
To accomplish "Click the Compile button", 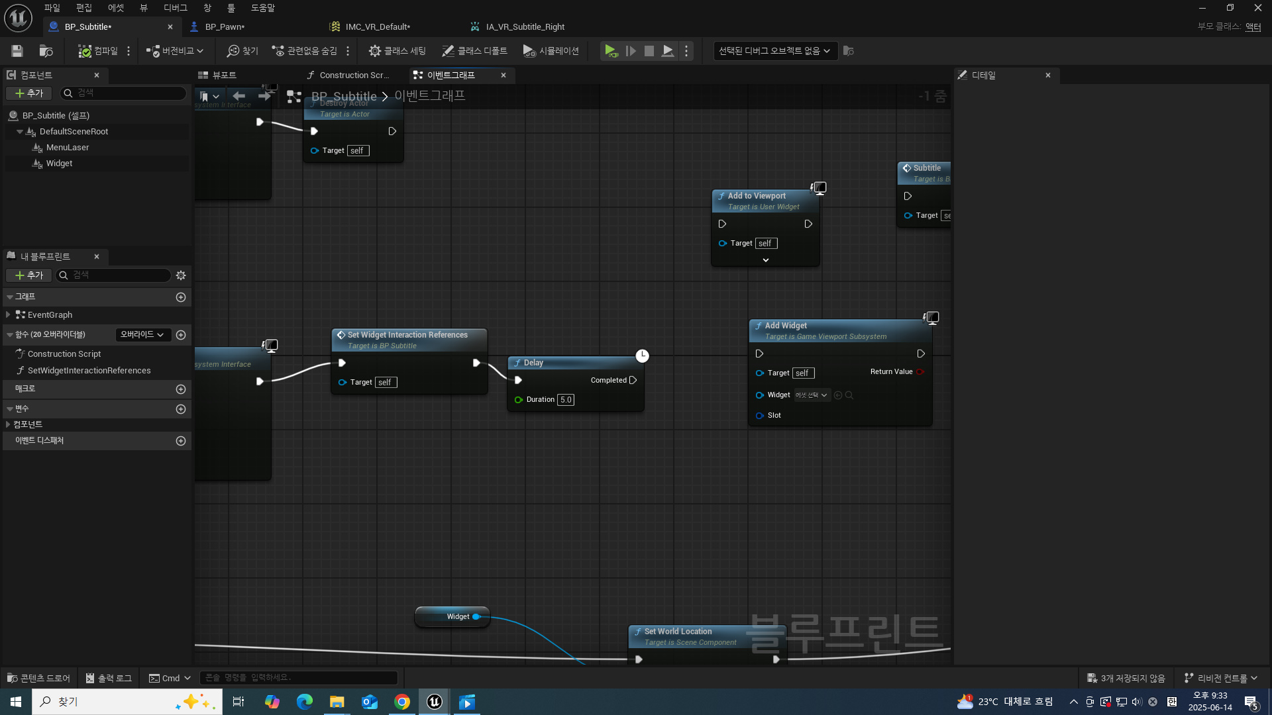I will pyautogui.click(x=97, y=51).
